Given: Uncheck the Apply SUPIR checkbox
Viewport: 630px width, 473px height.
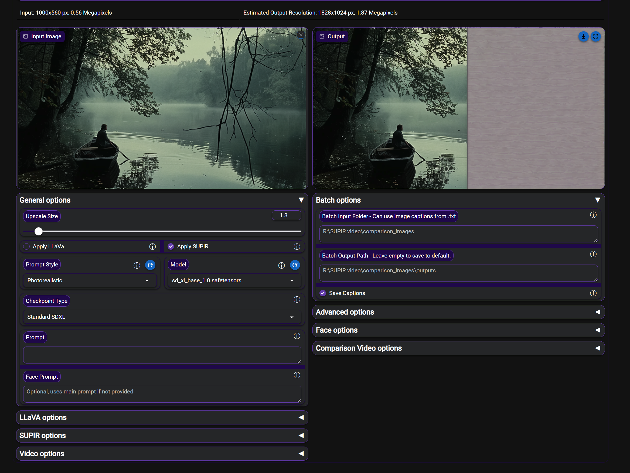Looking at the screenshot, I should (x=171, y=246).
